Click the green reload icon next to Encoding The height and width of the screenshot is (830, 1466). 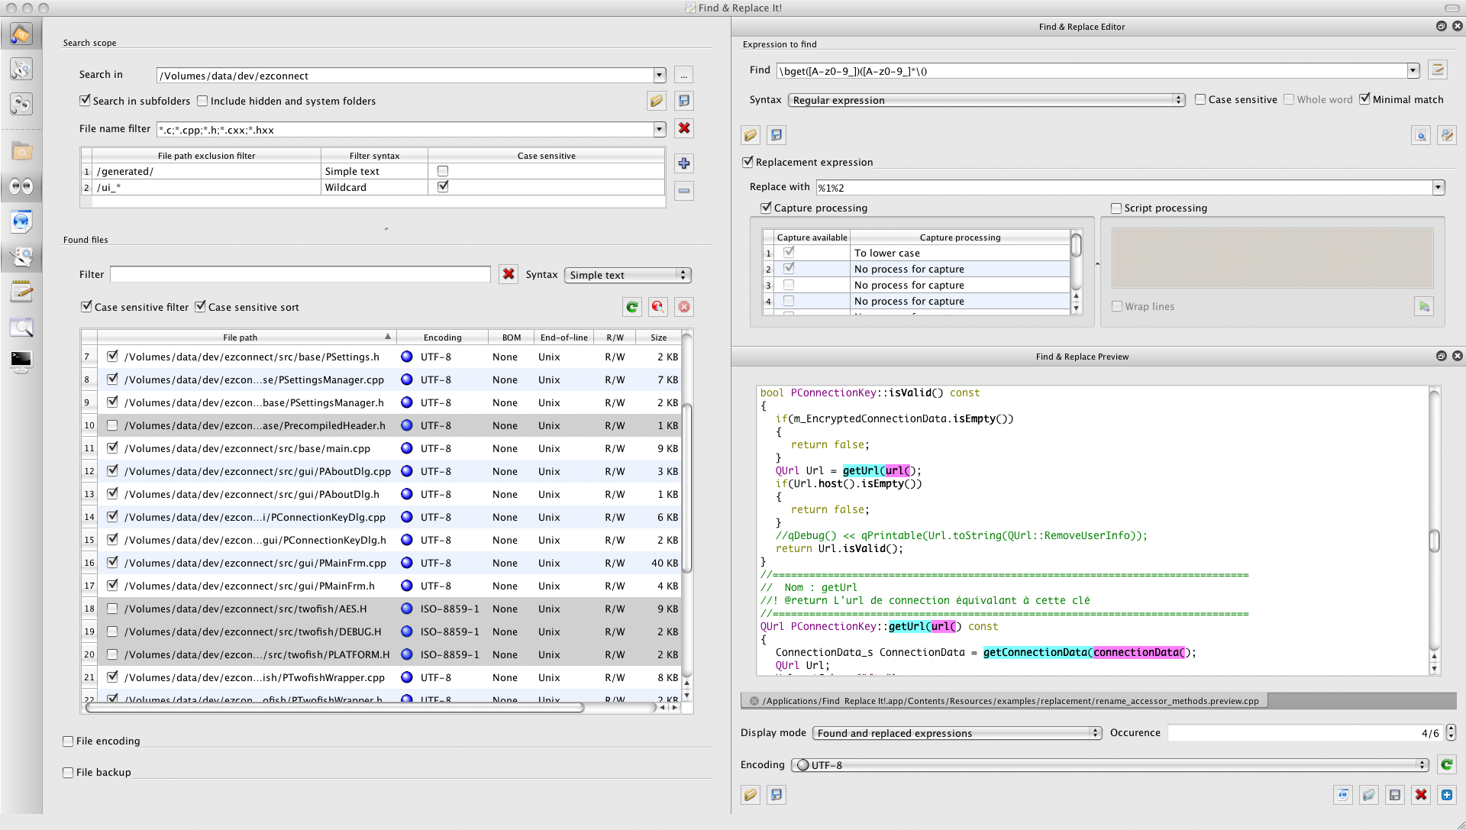[x=1446, y=764]
